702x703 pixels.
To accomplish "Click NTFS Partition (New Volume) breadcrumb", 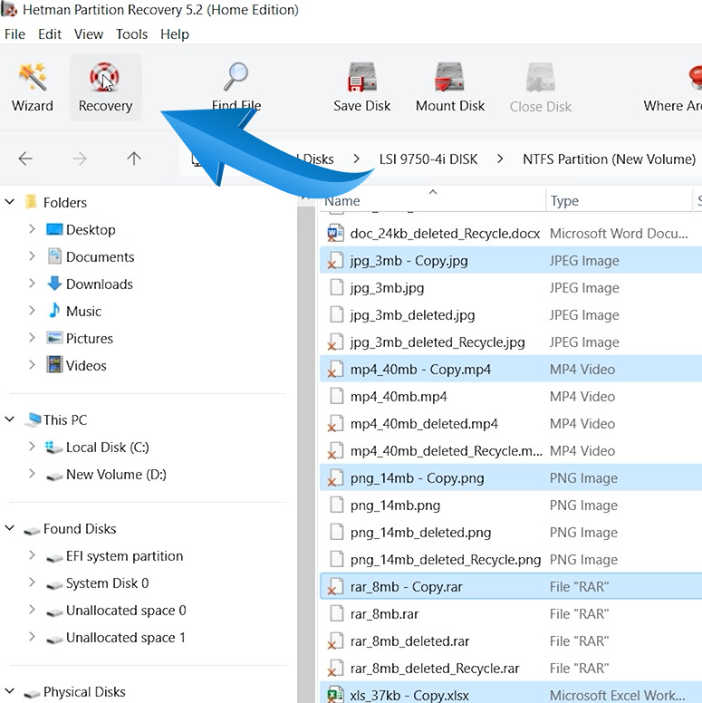I will coord(610,159).
